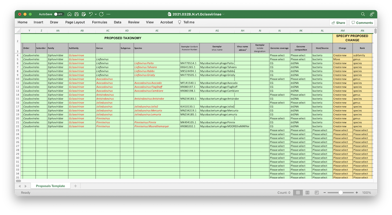Image resolution: width=392 pixels, height=215 pixels.
Task: Open the Formulas ribbon tab
Action: pyautogui.click(x=100, y=22)
